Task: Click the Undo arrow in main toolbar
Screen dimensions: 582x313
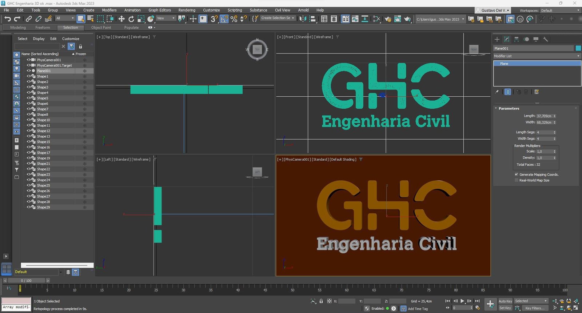Action: click(x=7, y=19)
